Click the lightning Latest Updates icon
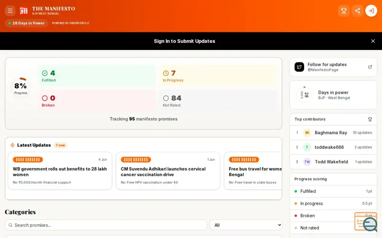 click(x=12, y=145)
